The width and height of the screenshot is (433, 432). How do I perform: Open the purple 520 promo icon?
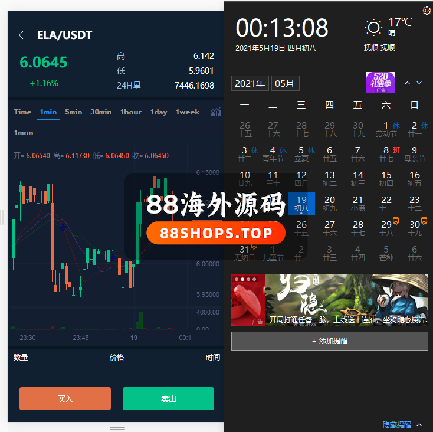click(380, 83)
